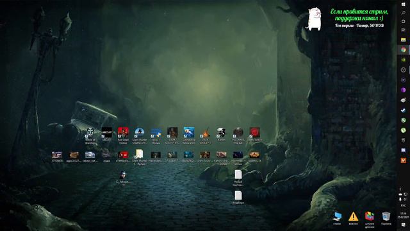Select the Dark Souls image thumbnail file
Image resolution: width=410 pixels, height=231 pixels.
pos(205,157)
